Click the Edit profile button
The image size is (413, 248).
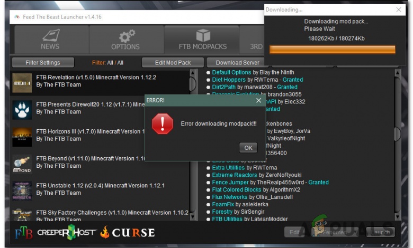click(294, 232)
